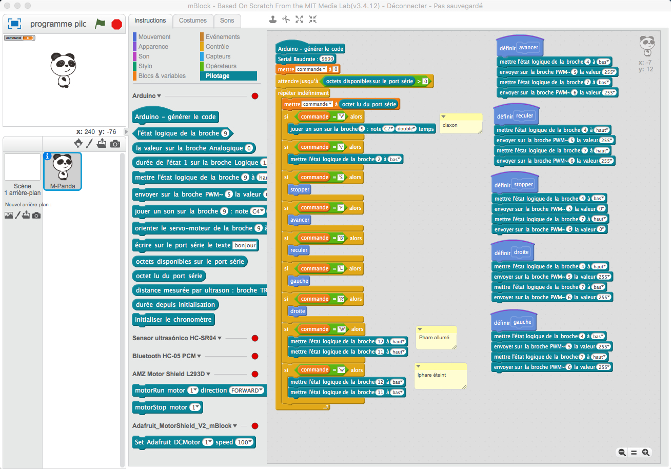Open the Capteurs block category
671x469 pixels.
tap(218, 56)
